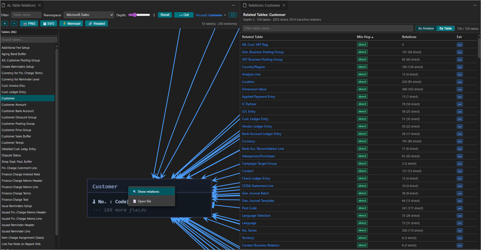Click ext badge in G/L Entry row

coord(459,112)
